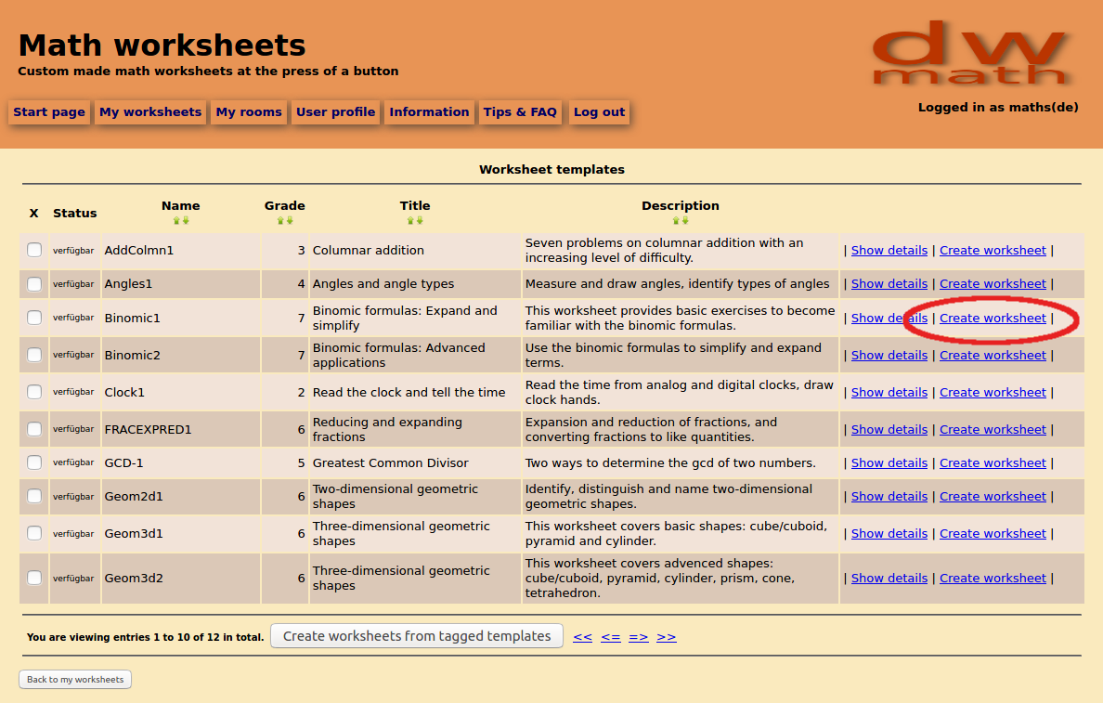The width and height of the screenshot is (1103, 703).
Task: Select the Binomic2 template checkbox
Action: [34, 355]
